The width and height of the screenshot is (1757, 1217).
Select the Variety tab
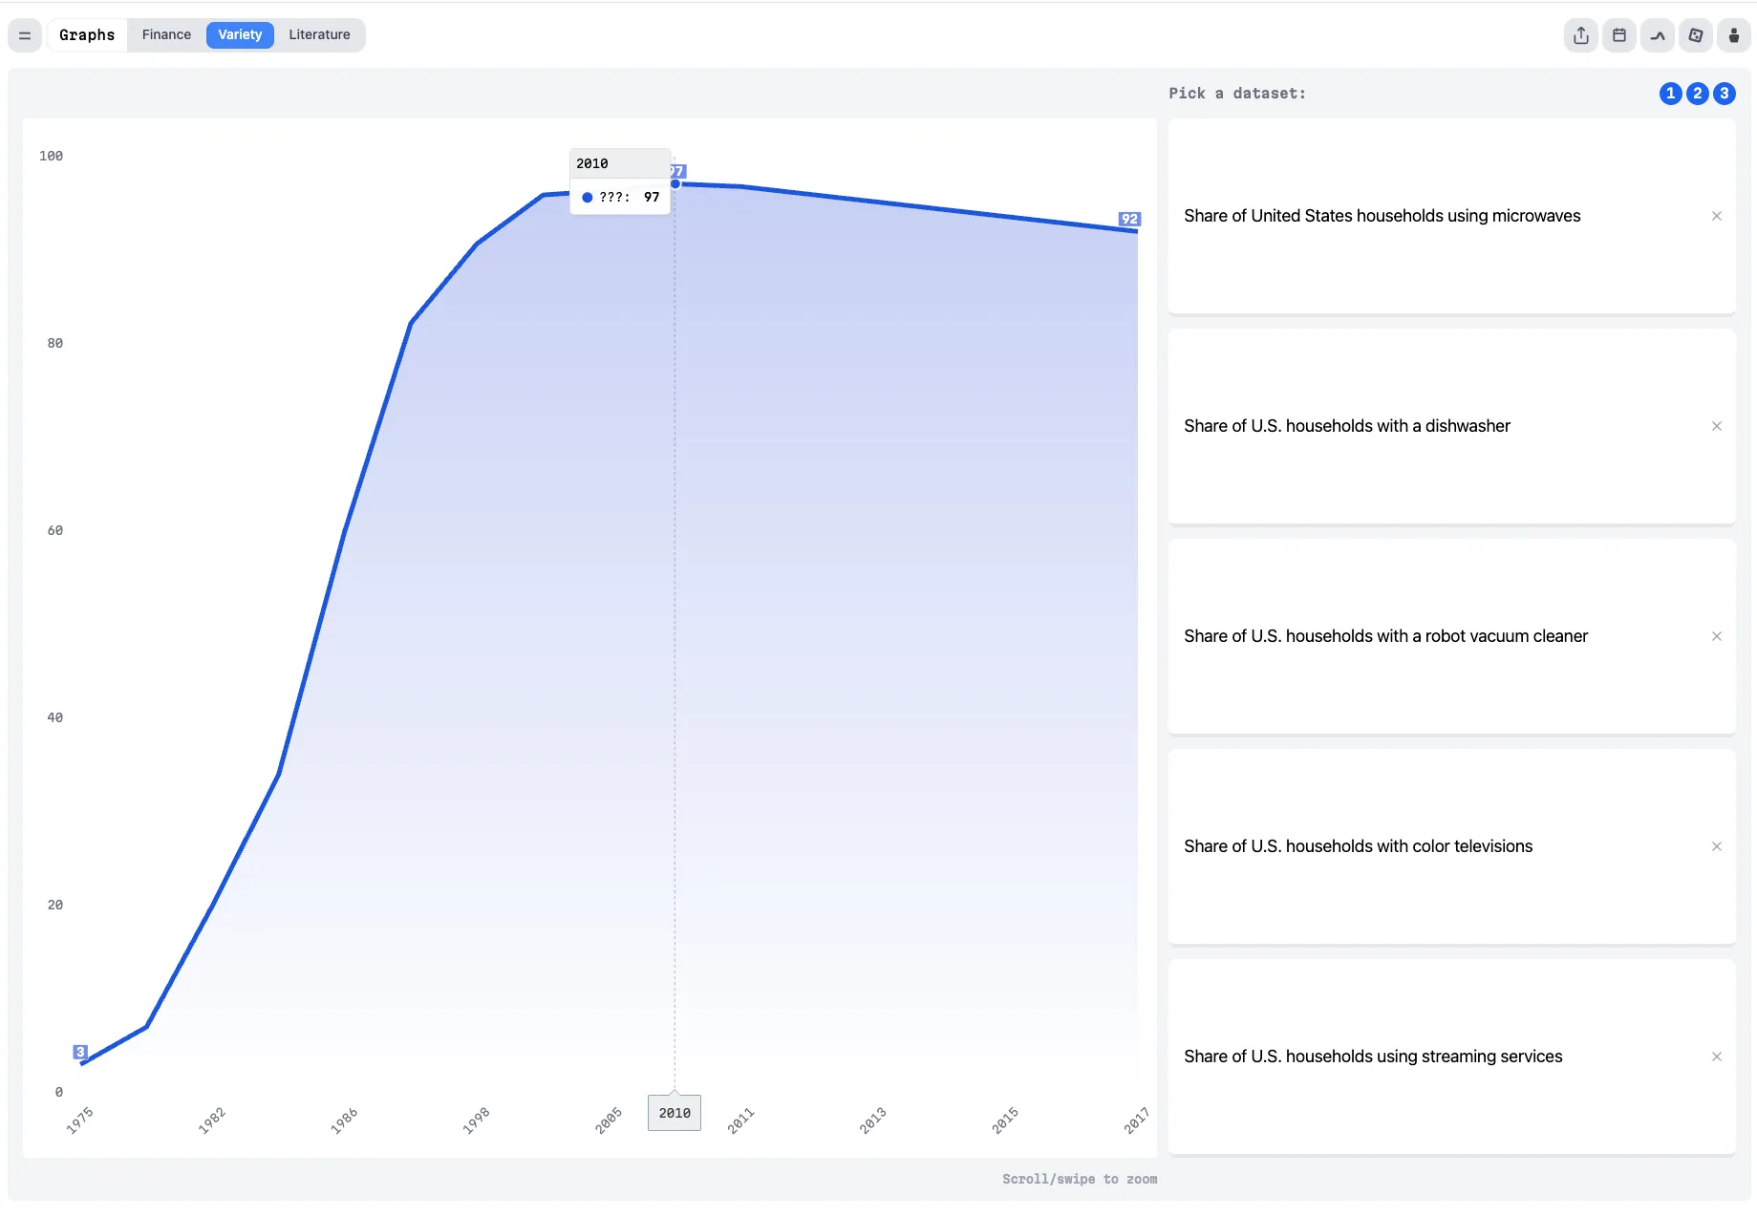click(x=240, y=35)
